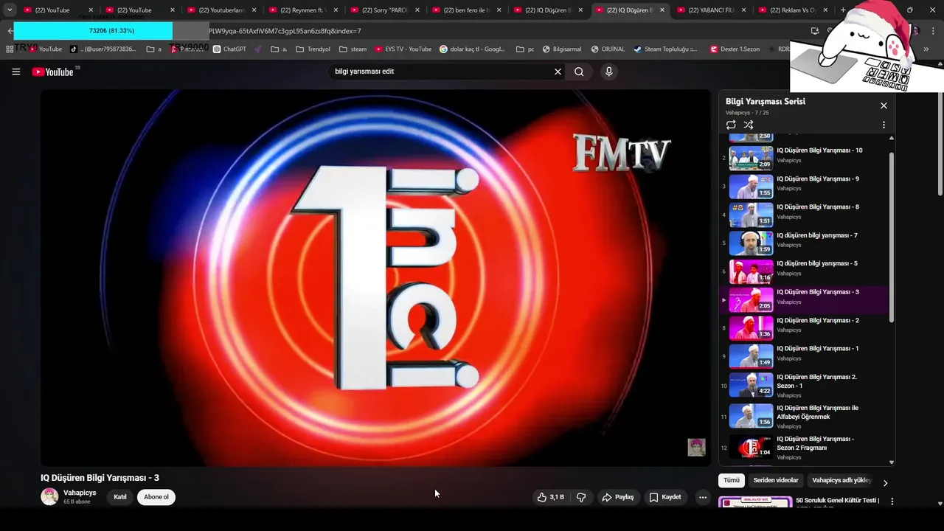Viewport: 944px width, 531px height.
Task: Save the video with Kaydet
Action: point(665,497)
